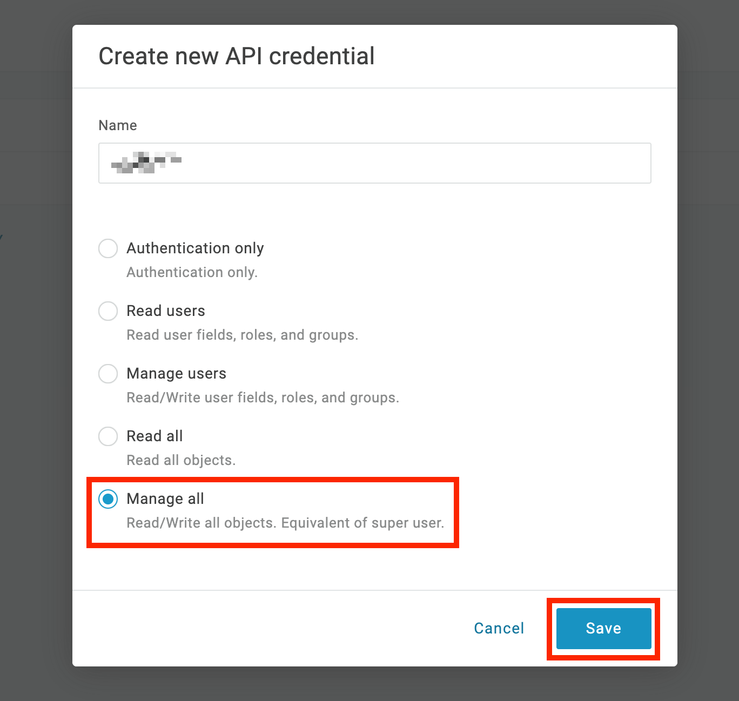Focus the Name text input field
The image size is (739, 701).
coord(374,163)
